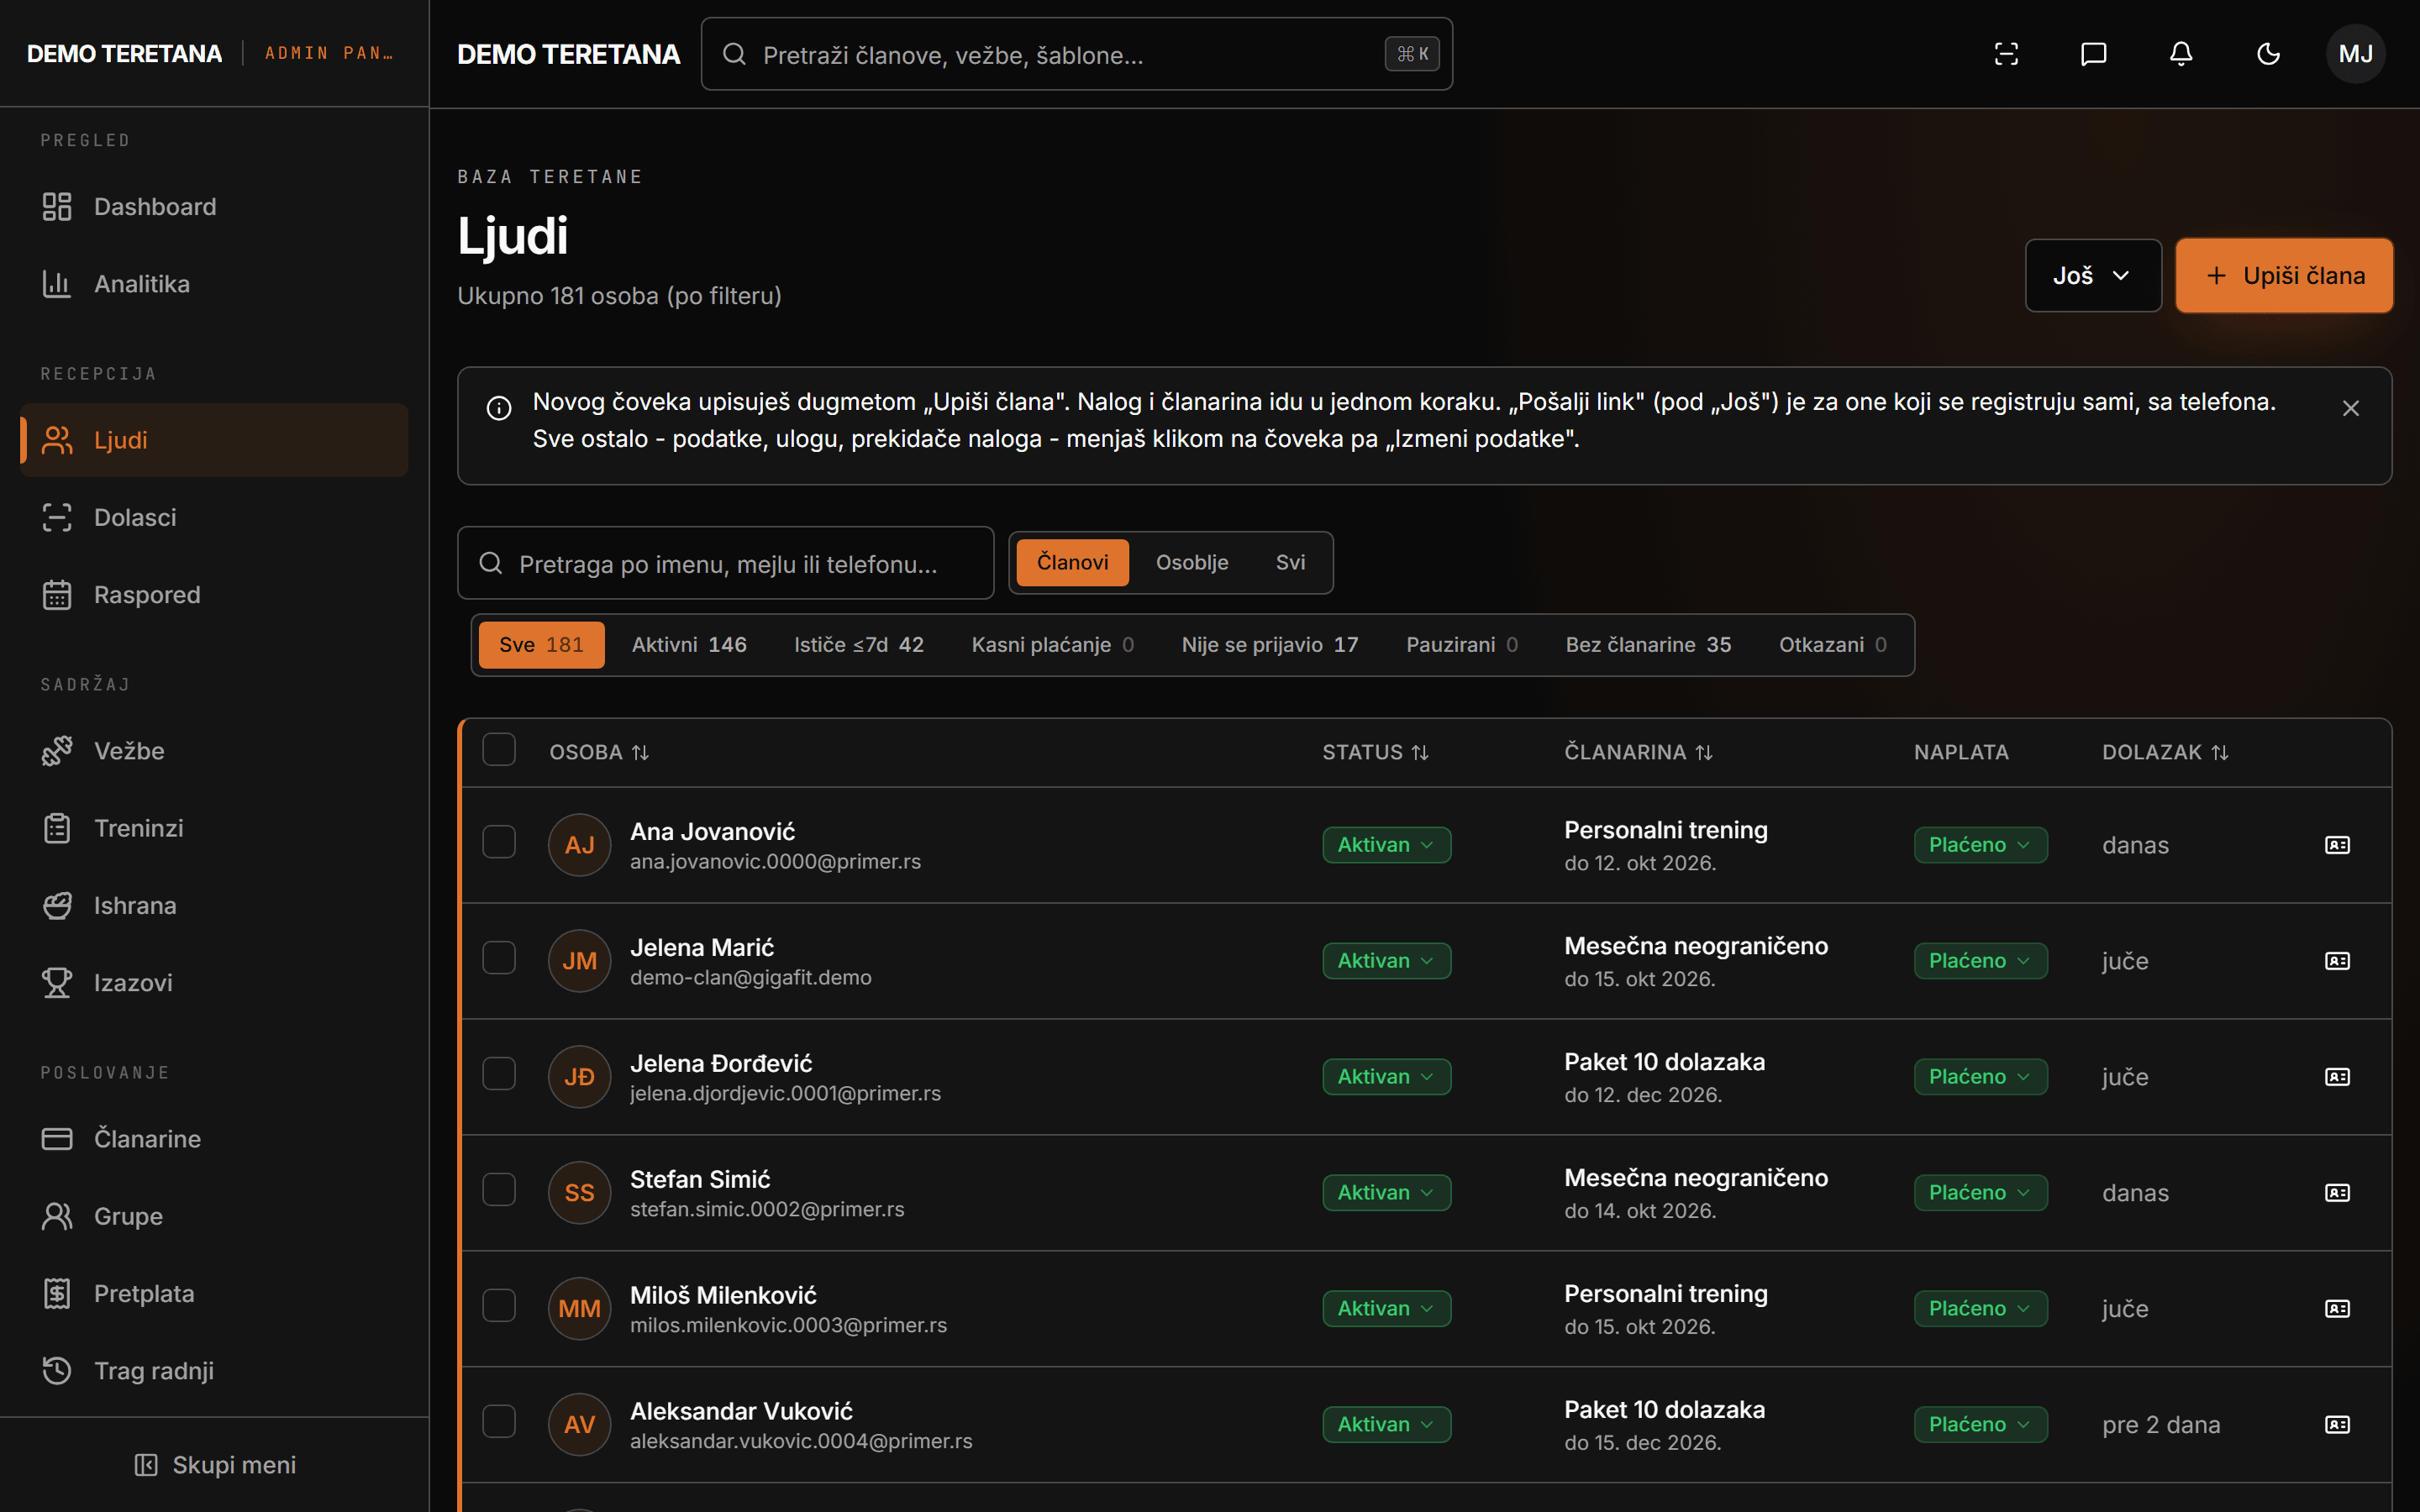Click the info icon in the banner

coord(499,408)
